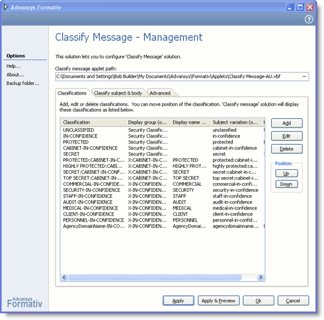
Task: Select the SECRET classification row
Action: [x=163, y=154]
